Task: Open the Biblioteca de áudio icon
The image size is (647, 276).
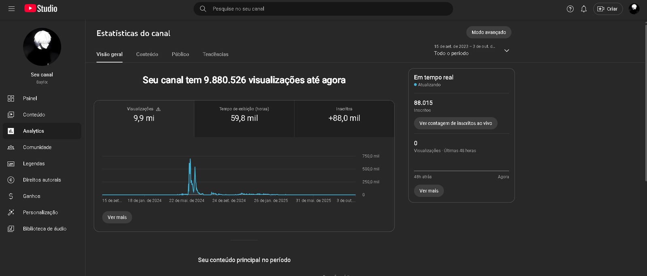Action: pos(11,229)
